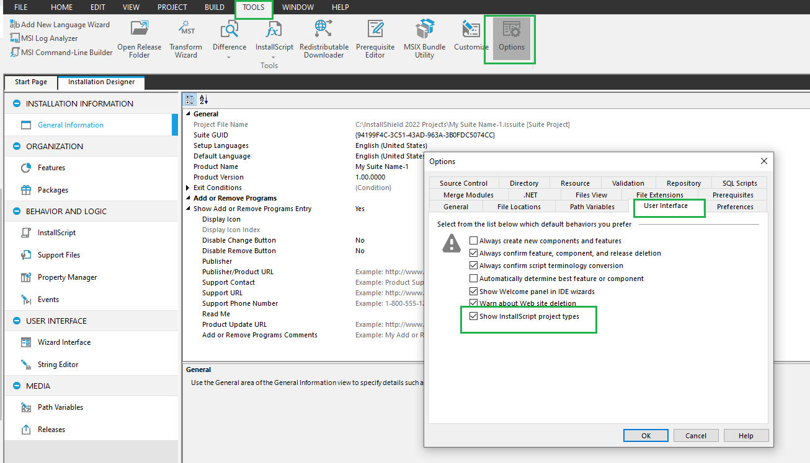The width and height of the screenshot is (810, 463).
Task: Uncheck Show InstallScript project types
Action: (x=473, y=318)
